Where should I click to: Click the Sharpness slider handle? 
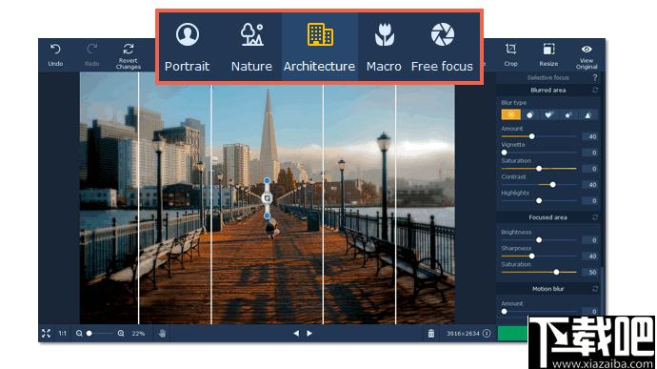[531, 256]
